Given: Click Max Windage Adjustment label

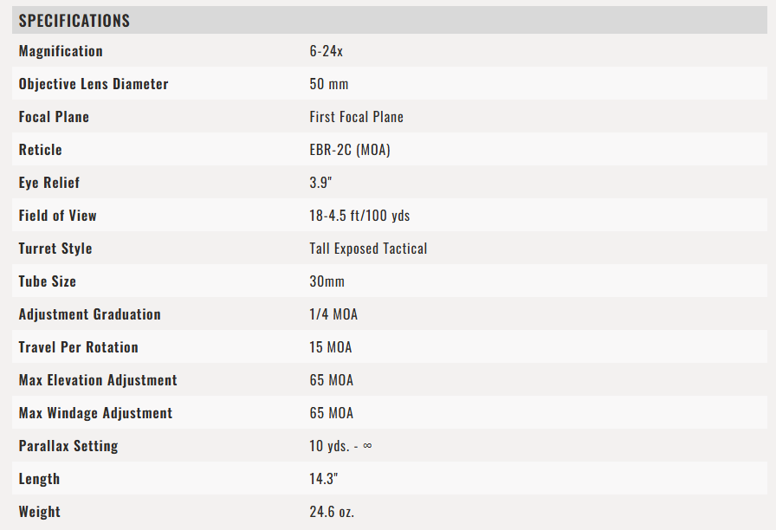Looking at the screenshot, I should 95,413.
